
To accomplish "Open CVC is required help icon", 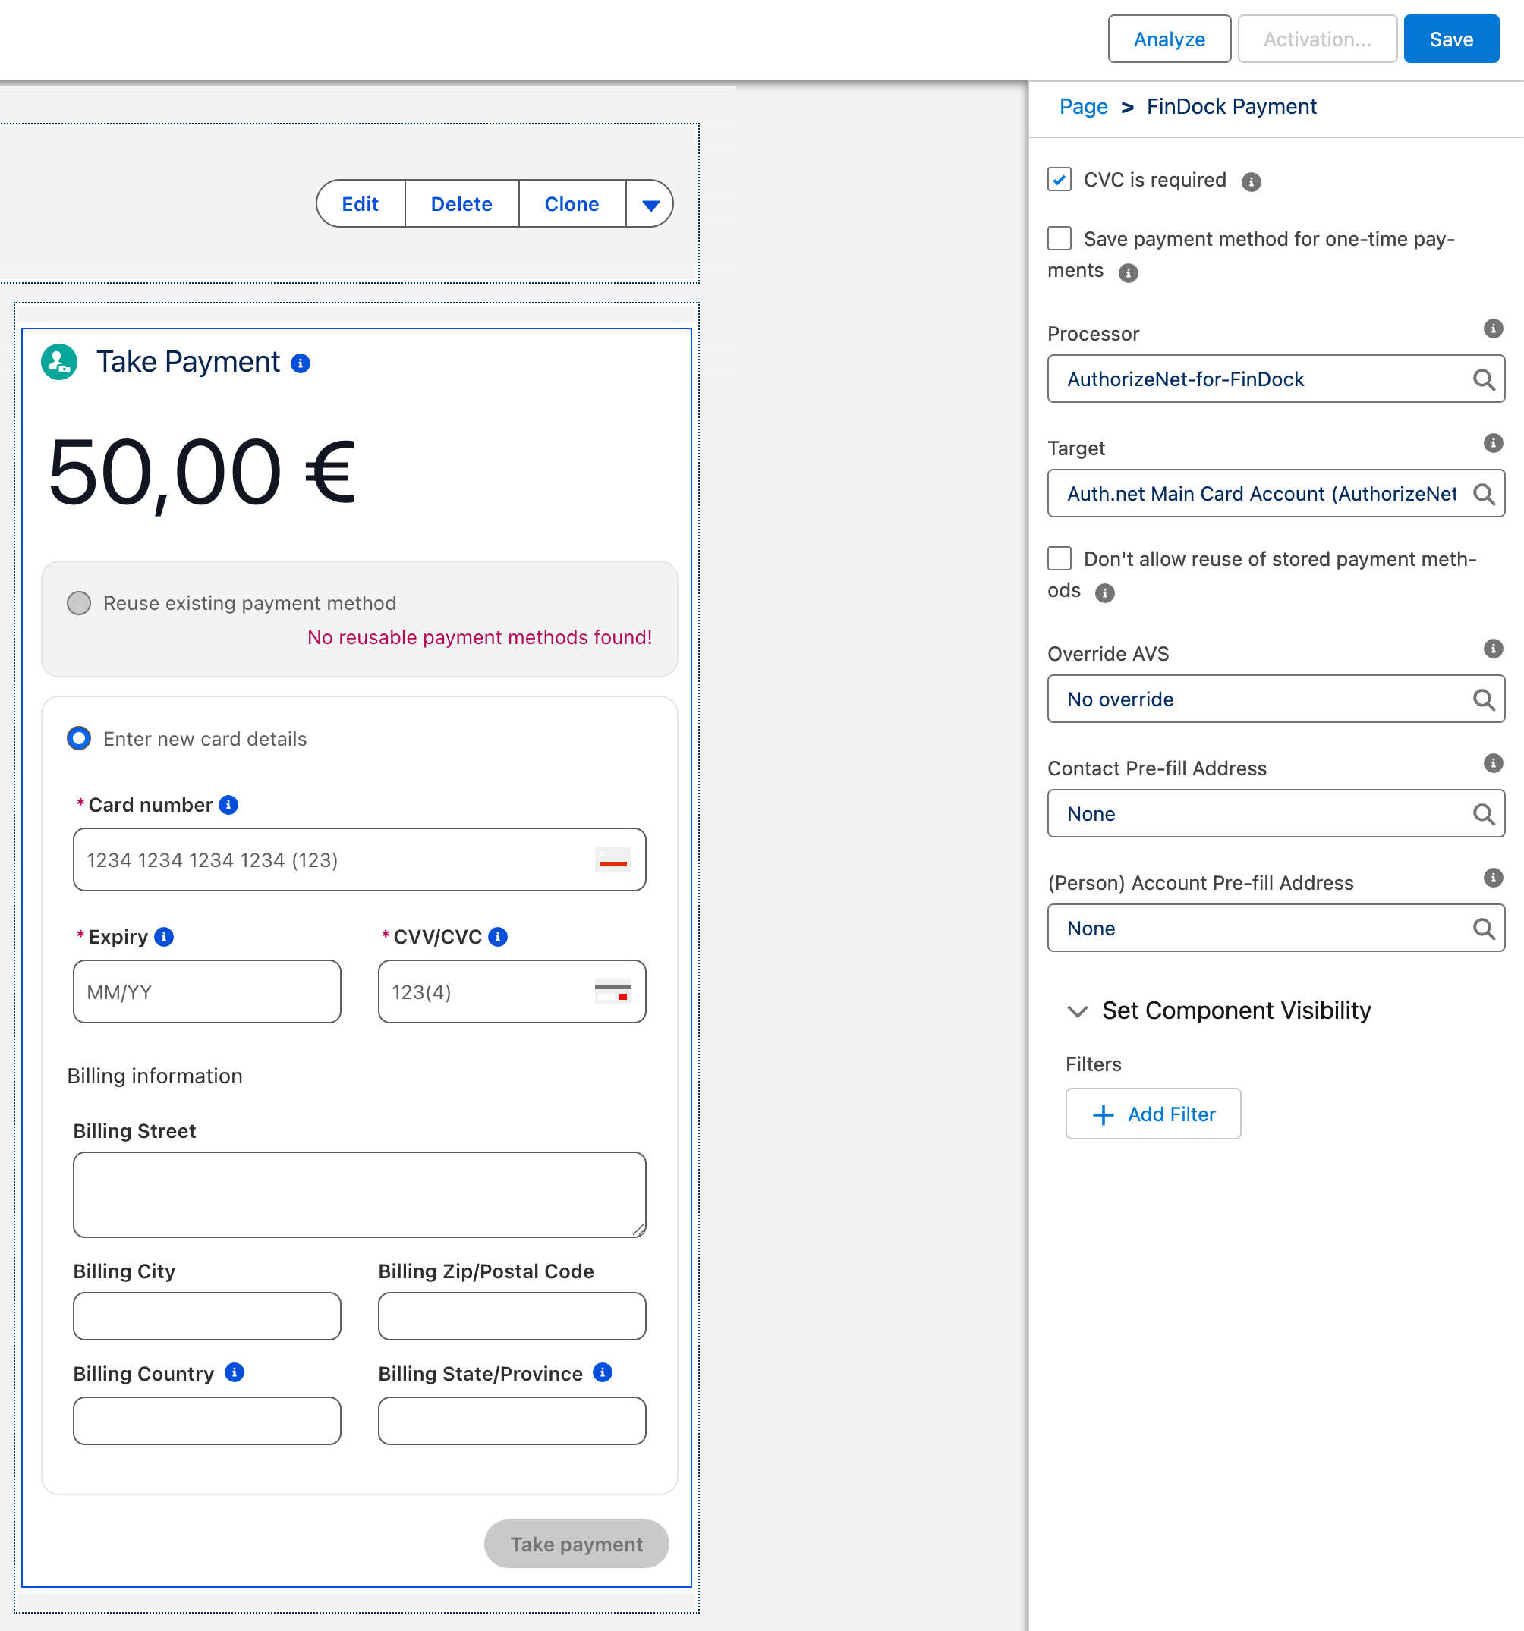I will (x=1251, y=182).
